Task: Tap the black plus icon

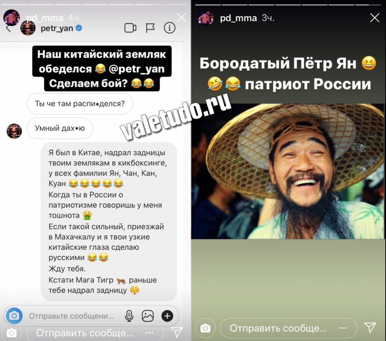Action: pyautogui.click(x=167, y=316)
